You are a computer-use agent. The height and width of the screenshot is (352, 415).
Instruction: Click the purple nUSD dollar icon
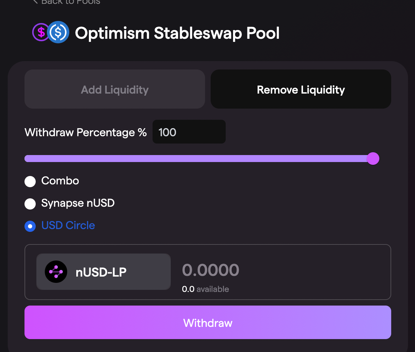point(41,32)
